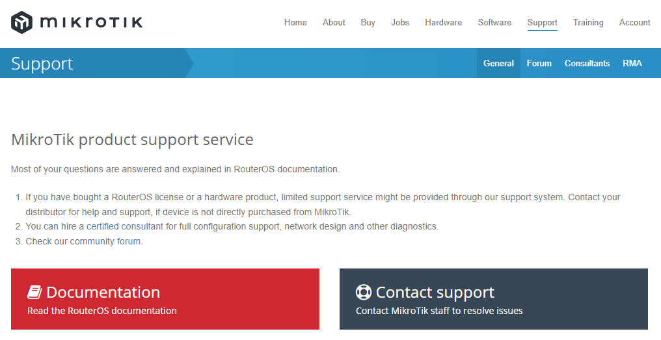Click the sentence about RouterOS documentation
The height and width of the screenshot is (340, 661).
176,169
